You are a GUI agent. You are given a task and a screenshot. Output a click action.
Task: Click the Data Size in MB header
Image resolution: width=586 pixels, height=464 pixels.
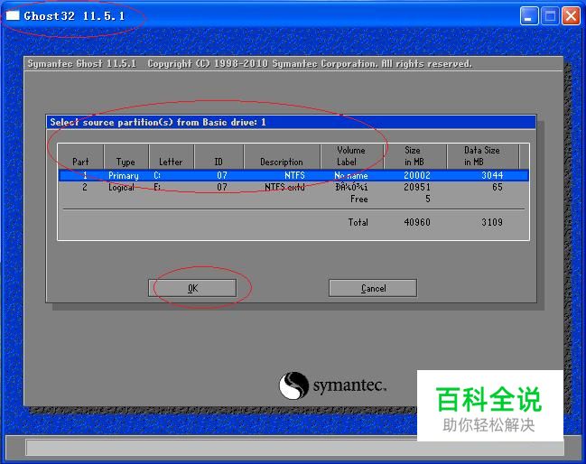[482, 156]
